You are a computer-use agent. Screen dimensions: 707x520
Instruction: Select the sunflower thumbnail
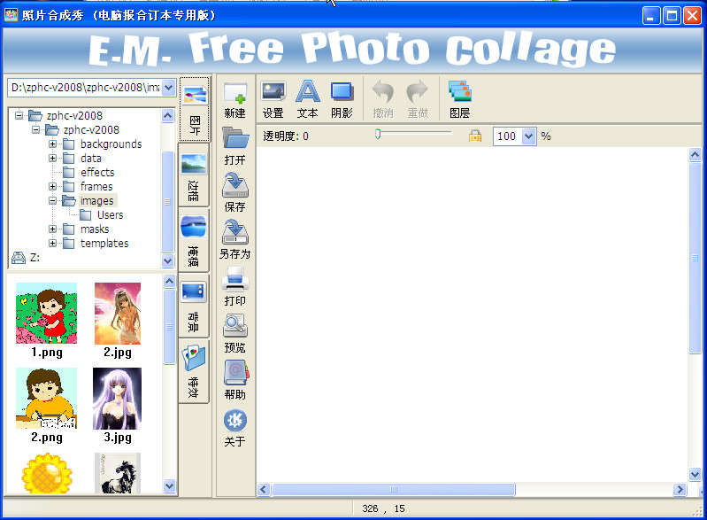[47, 473]
